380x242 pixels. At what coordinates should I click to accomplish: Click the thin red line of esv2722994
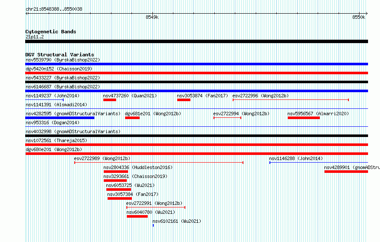tap(227, 118)
